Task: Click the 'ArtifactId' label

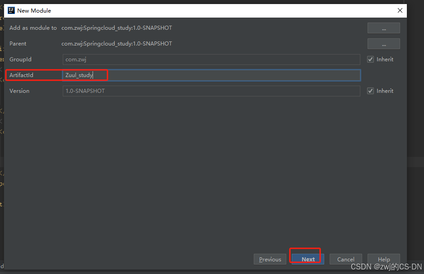Action: 21,75
